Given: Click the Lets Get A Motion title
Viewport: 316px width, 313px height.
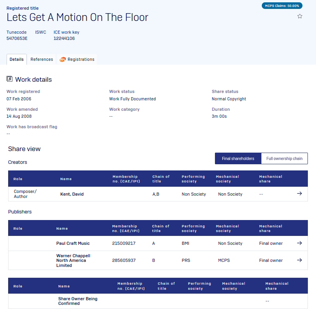Looking at the screenshot, I should click(77, 17).
